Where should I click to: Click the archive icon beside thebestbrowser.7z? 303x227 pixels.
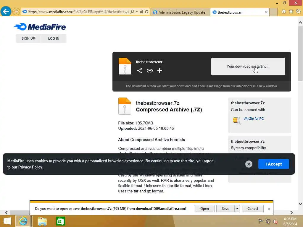(125, 106)
